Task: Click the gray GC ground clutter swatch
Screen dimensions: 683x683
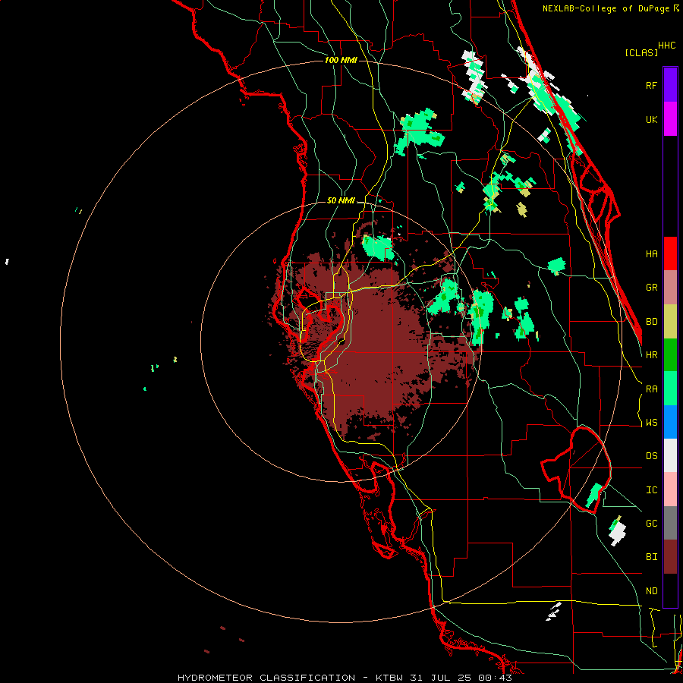Action: pyautogui.click(x=670, y=523)
